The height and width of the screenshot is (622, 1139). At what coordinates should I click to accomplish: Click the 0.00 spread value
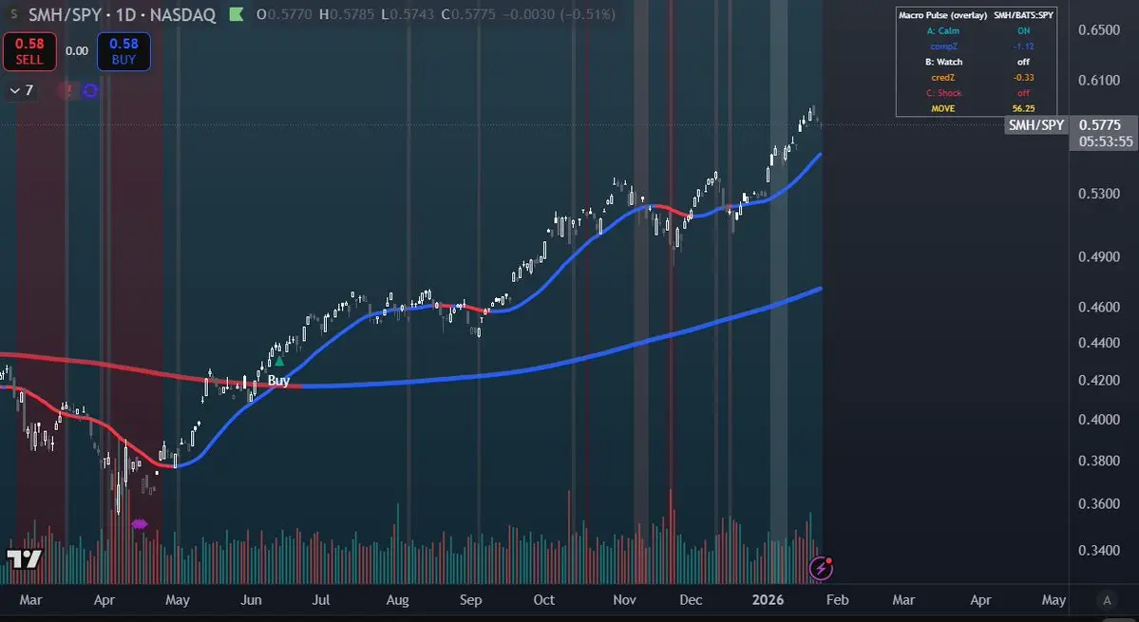(x=76, y=51)
